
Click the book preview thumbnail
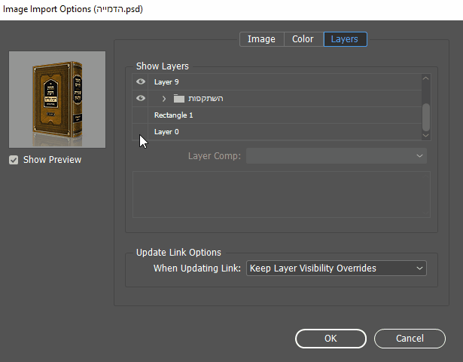point(57,100)
